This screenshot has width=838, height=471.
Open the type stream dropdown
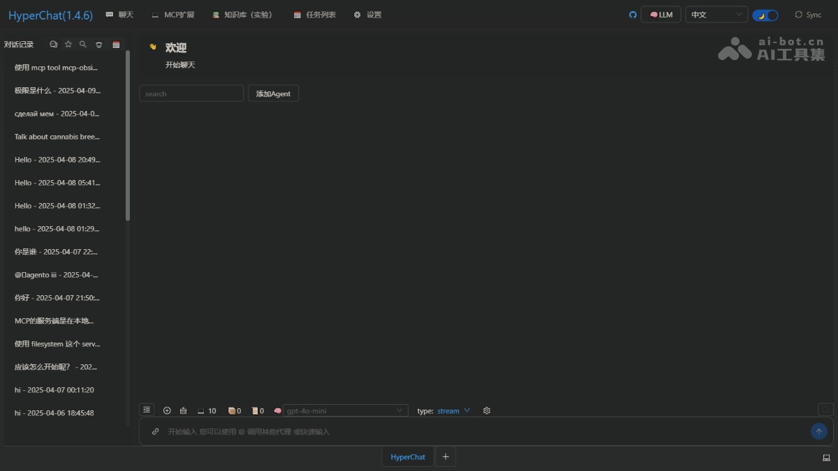pos(453,411)
